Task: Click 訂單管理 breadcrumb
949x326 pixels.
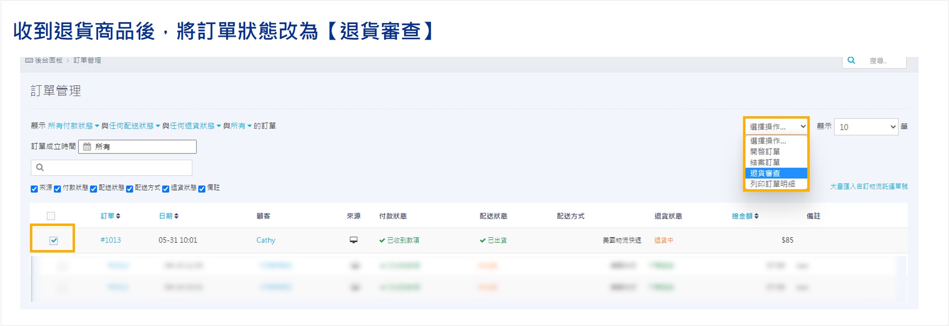Action: (x=87, y=60)
